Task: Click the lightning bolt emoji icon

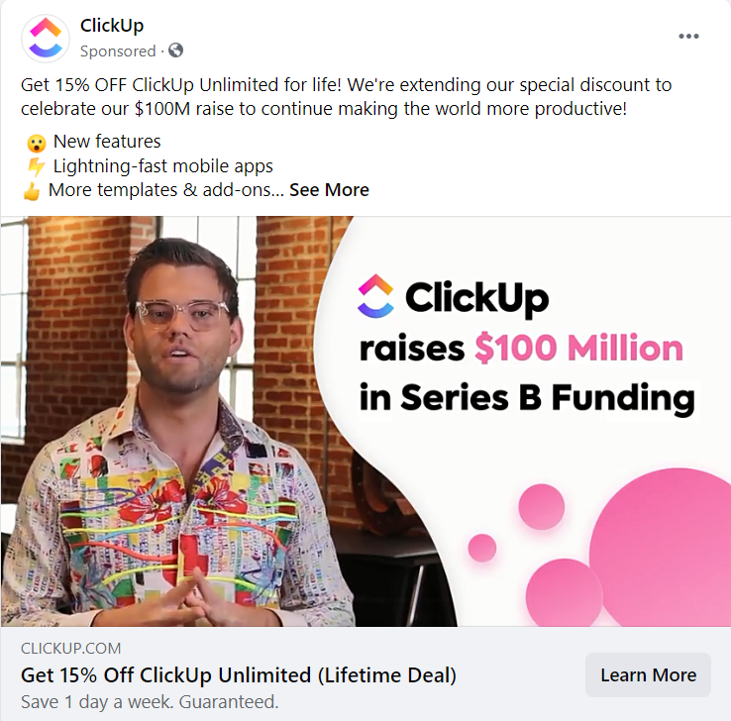Action: 36,165
